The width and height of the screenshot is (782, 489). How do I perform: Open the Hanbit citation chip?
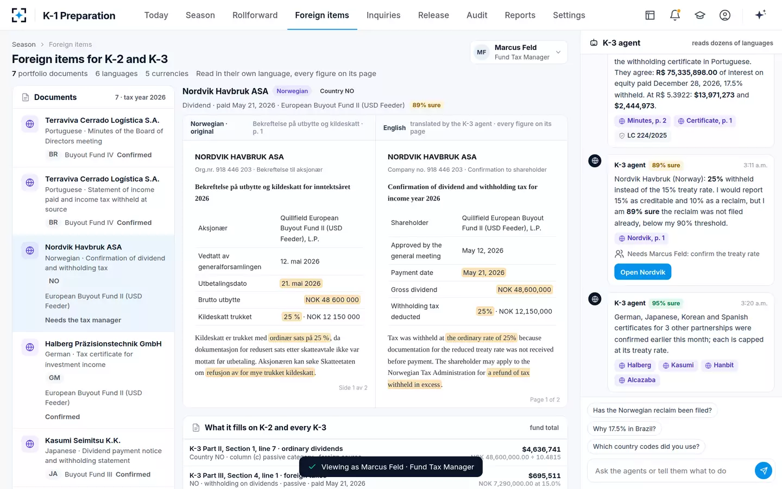[x=719, y=365]
